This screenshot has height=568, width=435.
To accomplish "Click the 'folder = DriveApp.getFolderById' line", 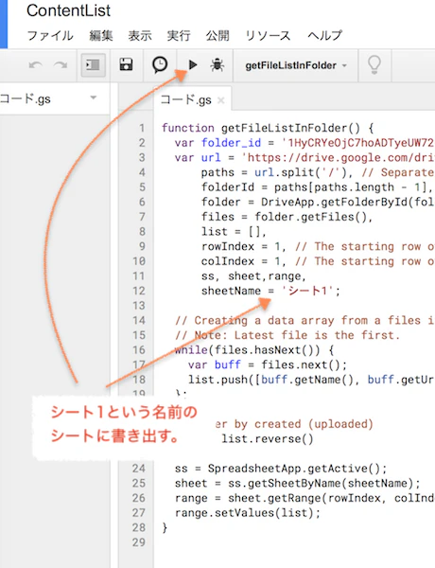I will coord(318,203).
